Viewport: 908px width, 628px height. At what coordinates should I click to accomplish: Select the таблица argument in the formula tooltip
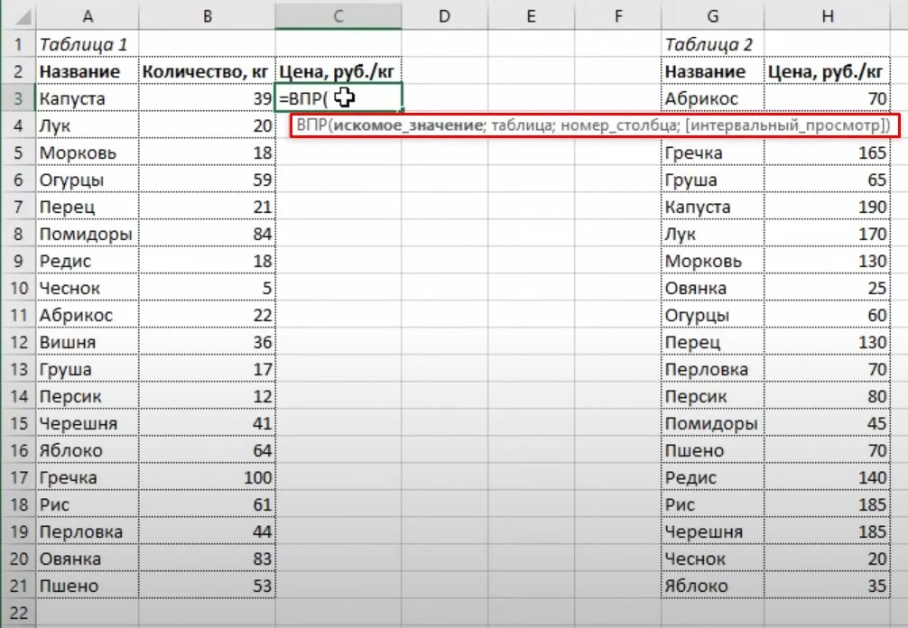pyautogui.click(x=521, y=126)
